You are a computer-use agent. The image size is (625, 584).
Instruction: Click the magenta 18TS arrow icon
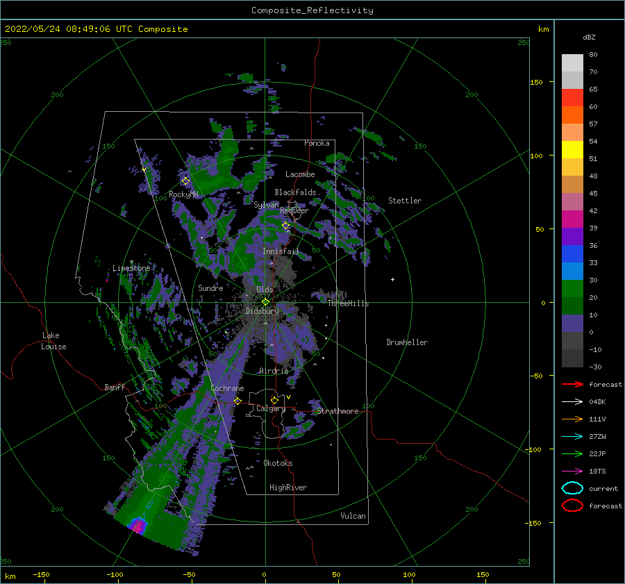(572, 472)
